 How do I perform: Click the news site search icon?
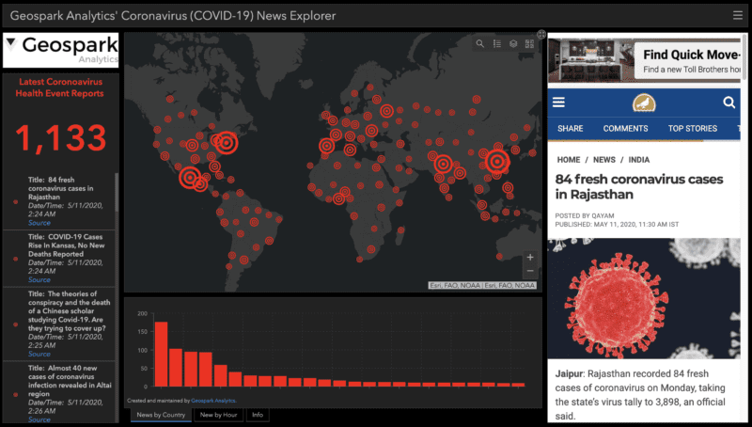pyautogui.click(x=728, y=103)
